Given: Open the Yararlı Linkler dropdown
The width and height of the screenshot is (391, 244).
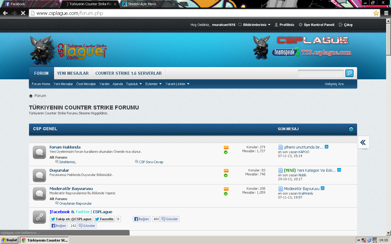Looking at the screenshot, I should (x=177, y=84).
